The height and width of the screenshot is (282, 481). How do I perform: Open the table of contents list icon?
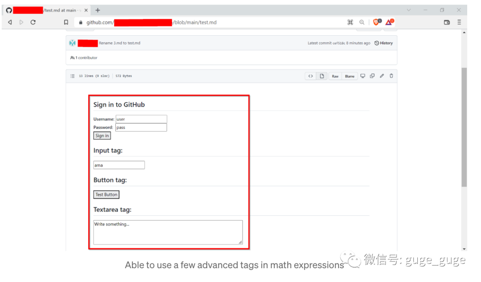tap(73, 76)
